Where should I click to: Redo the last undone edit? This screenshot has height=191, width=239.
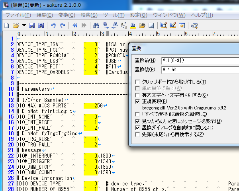[x=63, y=25]
